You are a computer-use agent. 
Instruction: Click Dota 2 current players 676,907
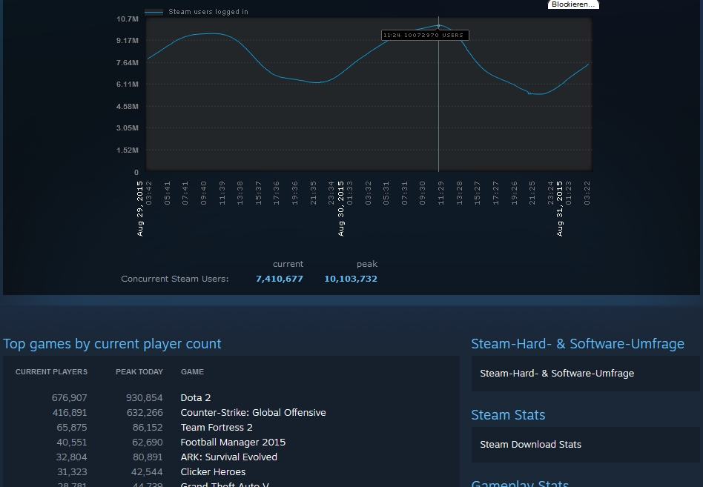coord(70,398)
